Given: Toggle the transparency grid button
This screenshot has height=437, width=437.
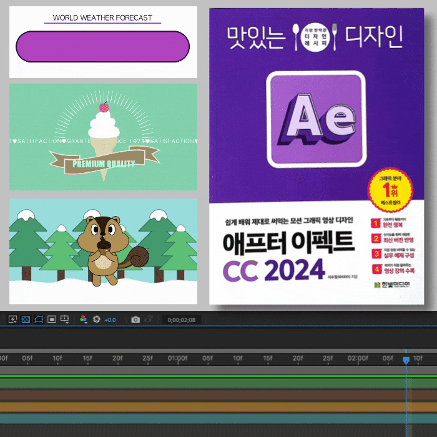Looking at the screenshot, I should [x=26, y=320].
